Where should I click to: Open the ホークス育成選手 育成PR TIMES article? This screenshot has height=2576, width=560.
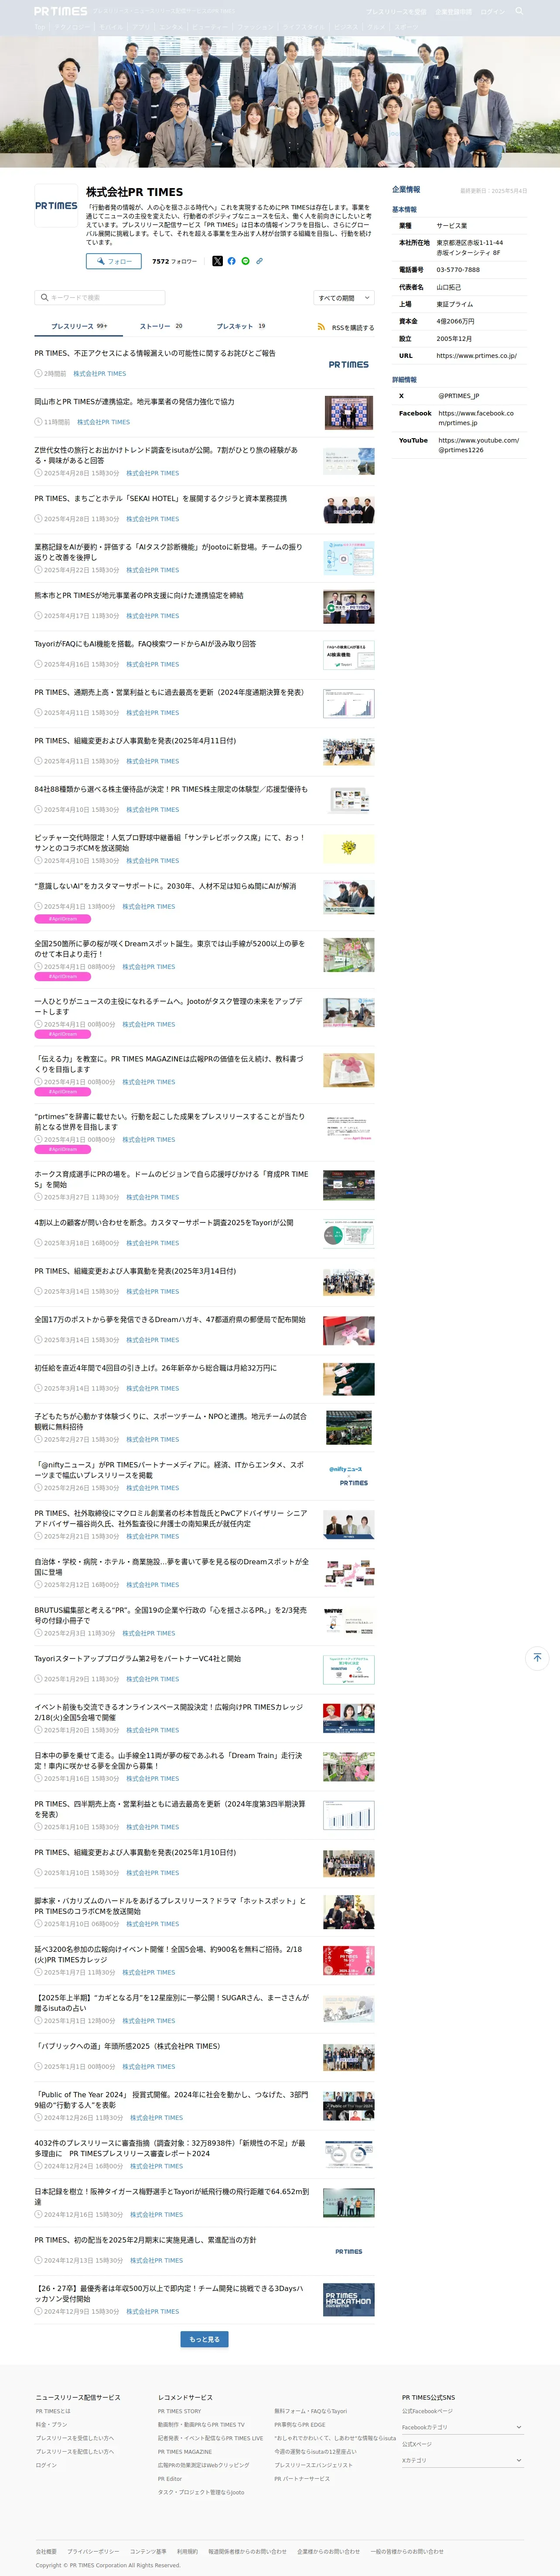tap(171, 1179)
